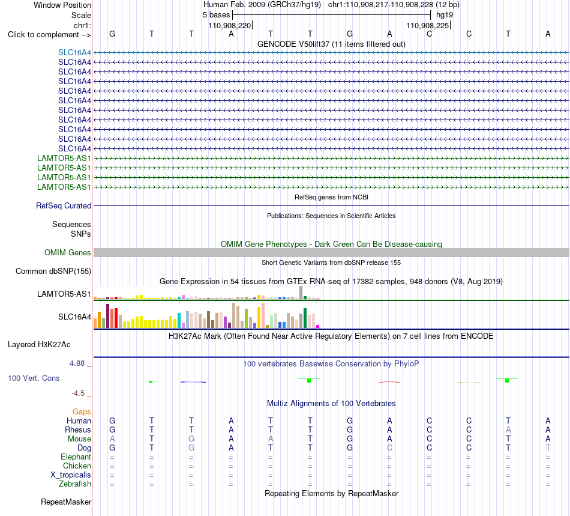Click the 110,908,220 position marker
The height and width of the screenshot is (516, 570).
point(230,25)
